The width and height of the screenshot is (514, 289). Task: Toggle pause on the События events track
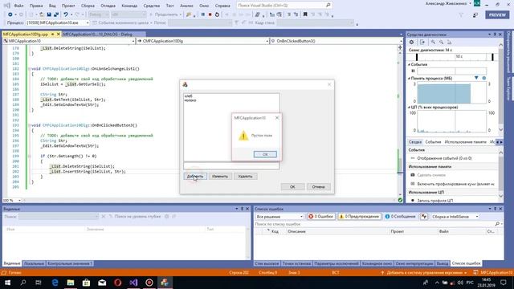point(413,71)
